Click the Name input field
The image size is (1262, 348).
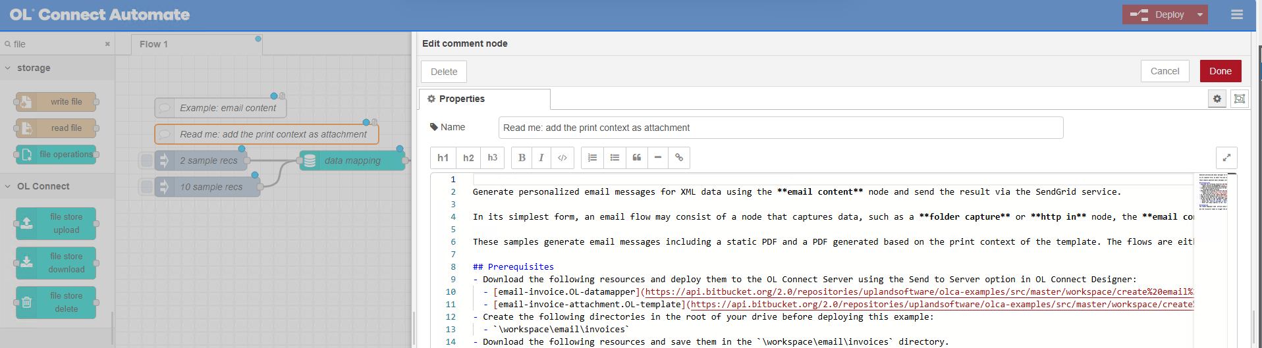[x=781, y=128]
